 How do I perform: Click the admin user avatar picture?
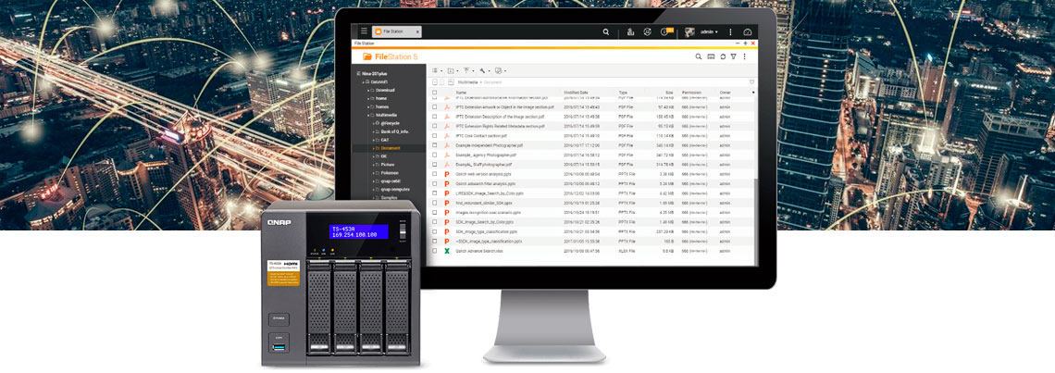click(x=690, y=31)
